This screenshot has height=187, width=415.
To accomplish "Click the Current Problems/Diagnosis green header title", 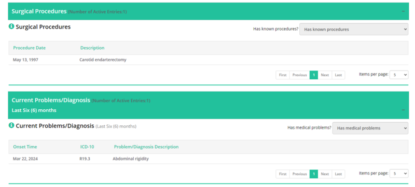I will click(x=51, y=100).
